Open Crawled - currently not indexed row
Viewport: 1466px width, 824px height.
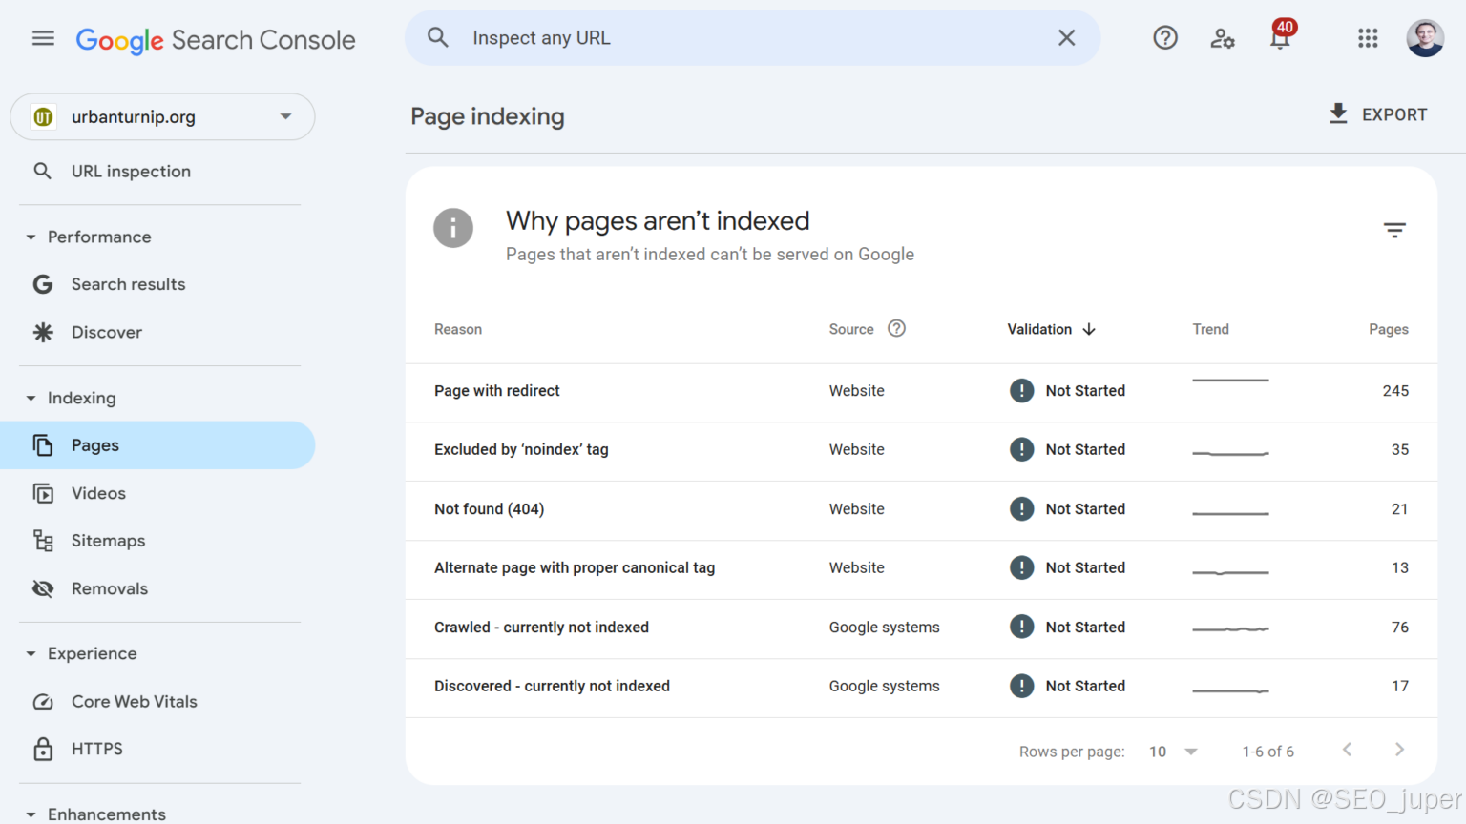[921, 628]
